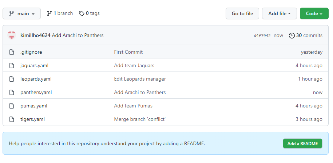Click file icon next to jaguars.yaml
The image size is (333, 163).
(12, 65)
